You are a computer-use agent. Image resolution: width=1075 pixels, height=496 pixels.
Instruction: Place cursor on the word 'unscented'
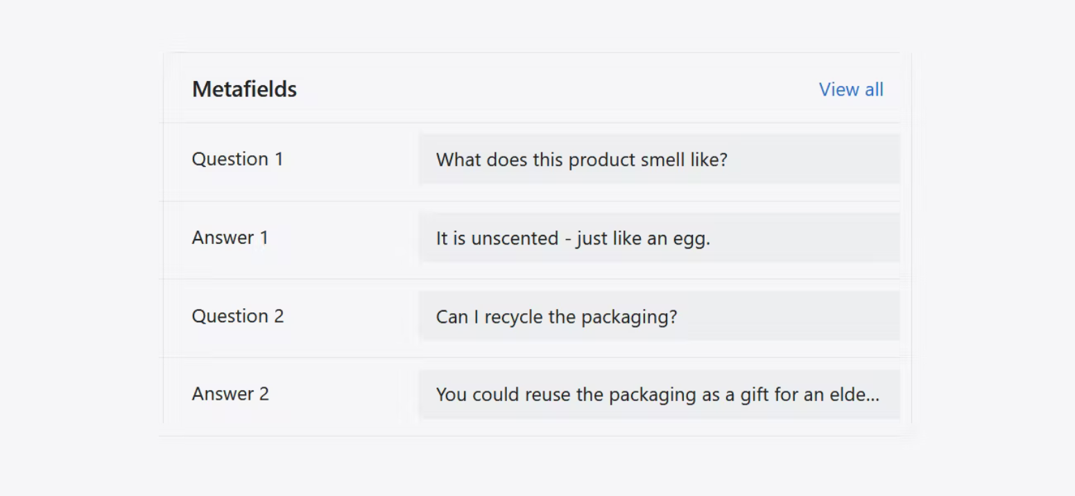click(515, 238)
